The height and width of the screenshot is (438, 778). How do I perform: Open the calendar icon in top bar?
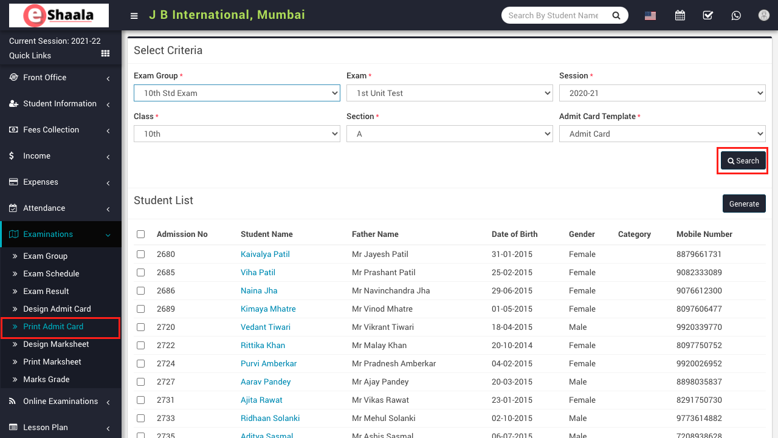[x=680, y=16]
